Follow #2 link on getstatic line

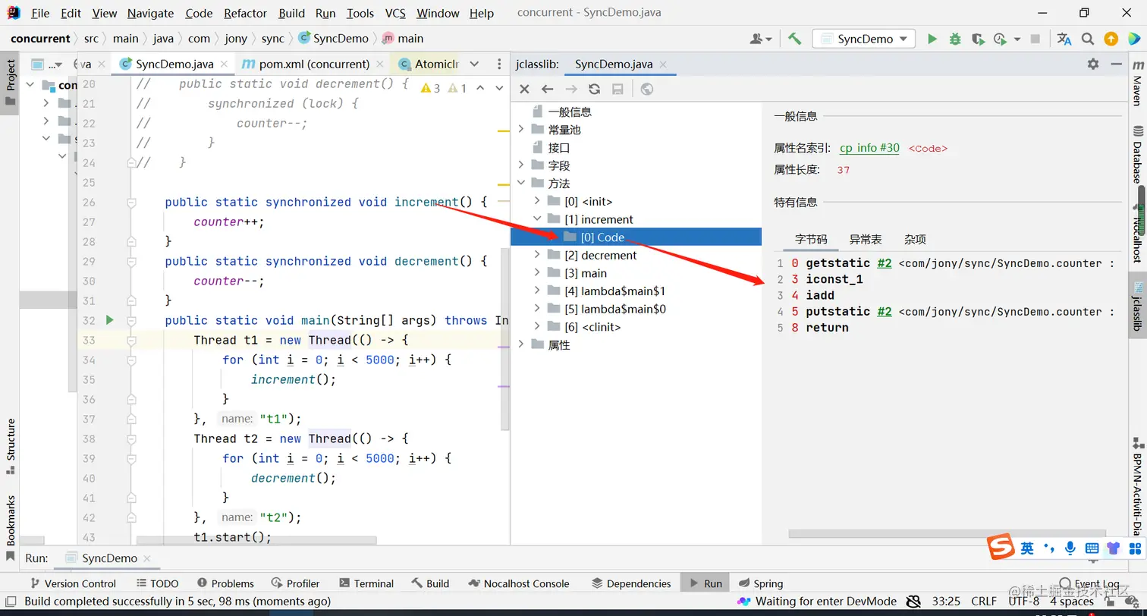pos(884,263)
